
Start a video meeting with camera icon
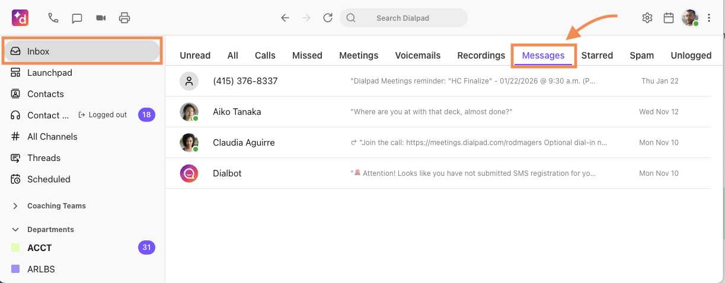101,18
